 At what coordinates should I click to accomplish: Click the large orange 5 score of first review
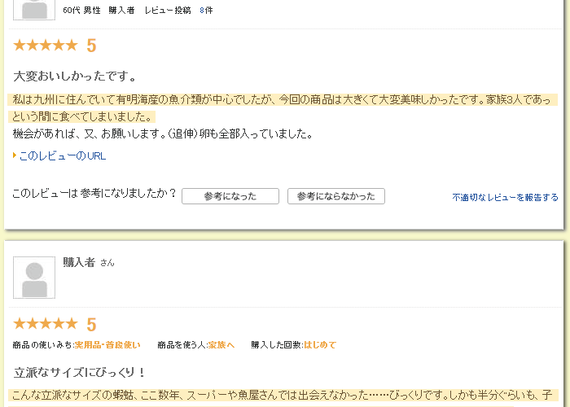click(x=91, y=46)
